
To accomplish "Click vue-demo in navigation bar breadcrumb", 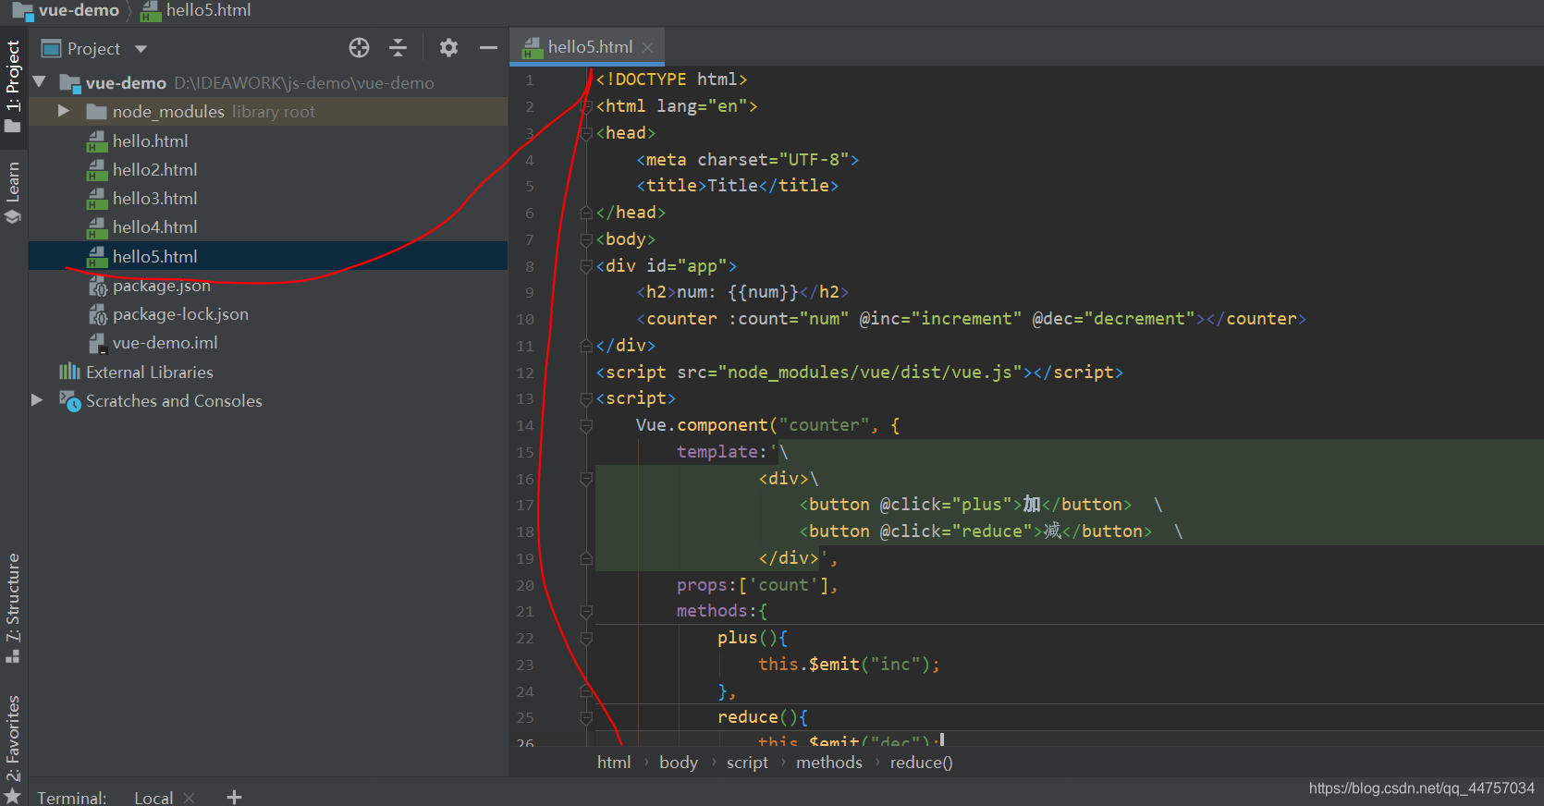I will click(79, 10).
